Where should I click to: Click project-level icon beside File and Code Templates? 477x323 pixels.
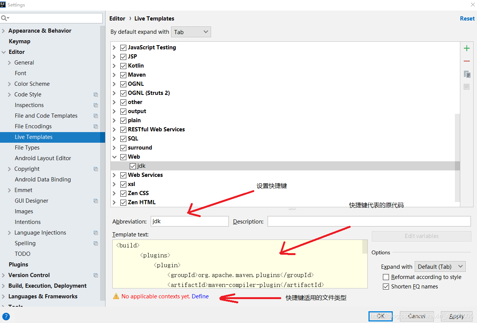click(96, 116)
